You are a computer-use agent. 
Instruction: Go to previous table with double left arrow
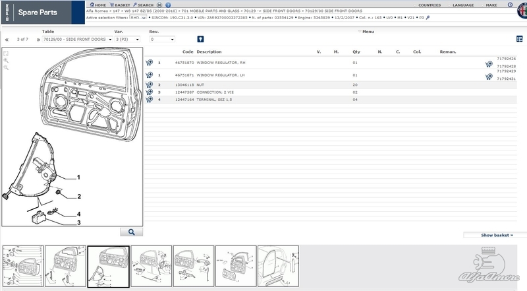[x=7, y=40]
